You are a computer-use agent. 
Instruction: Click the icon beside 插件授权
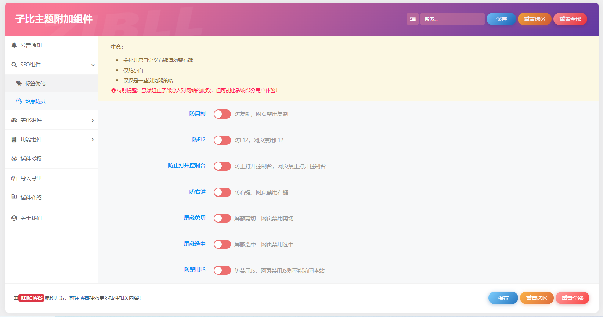point(14,159)
